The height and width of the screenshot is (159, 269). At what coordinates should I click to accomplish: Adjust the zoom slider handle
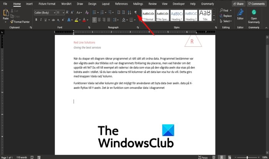click(x=247, y=157)
